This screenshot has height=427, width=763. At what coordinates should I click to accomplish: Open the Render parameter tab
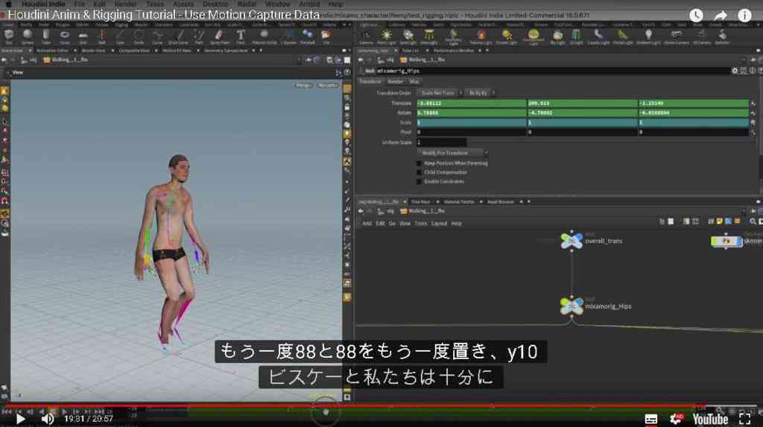tap(396, 82)
